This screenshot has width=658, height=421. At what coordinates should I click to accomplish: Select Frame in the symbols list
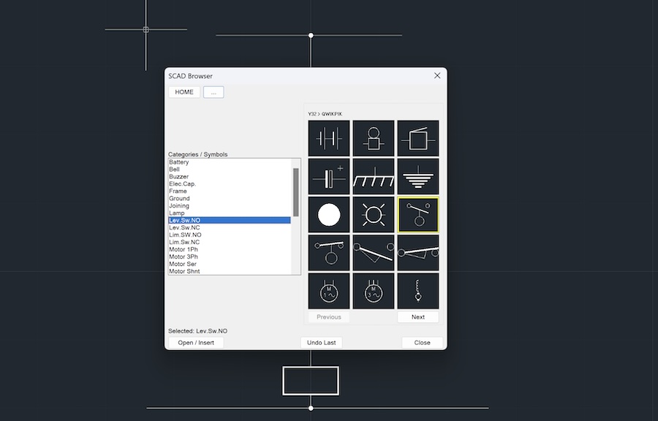coord(230,191)
